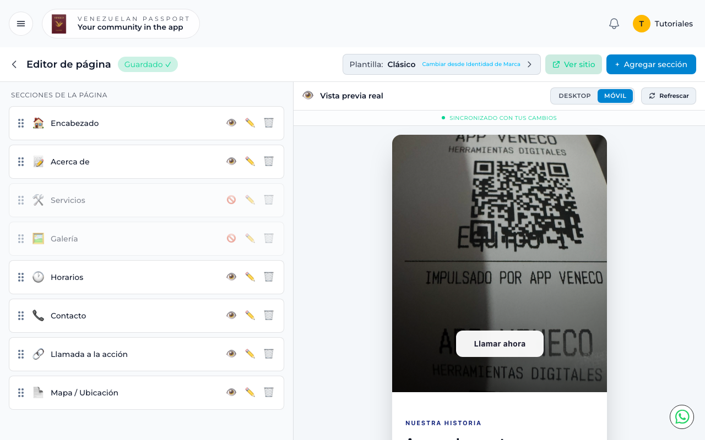Edit the Horarios section
This screenshot has height=440, width=705.
[250, 277]
